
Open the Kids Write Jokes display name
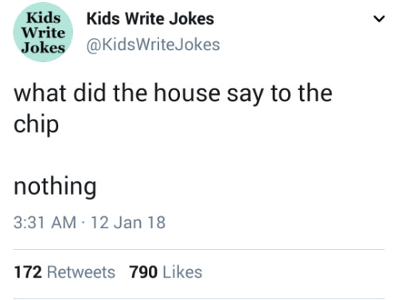tap(150, 19)
